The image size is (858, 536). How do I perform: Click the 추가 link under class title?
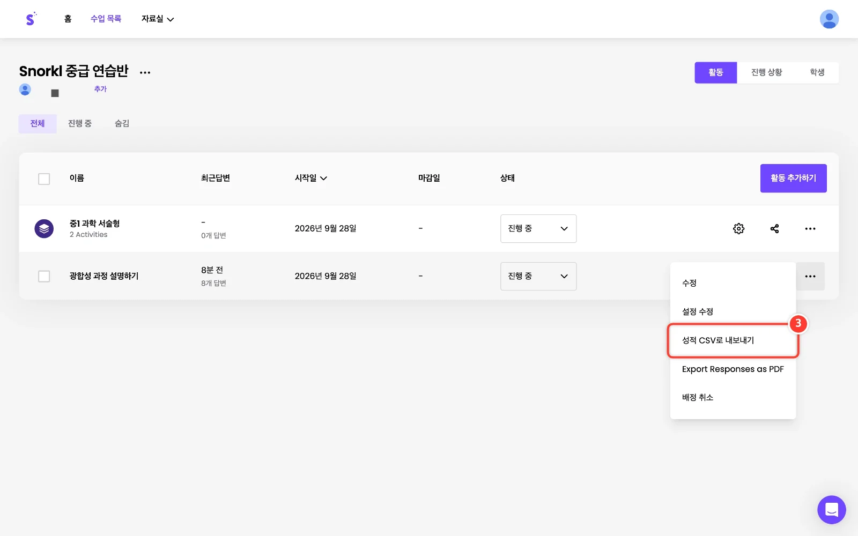click(x=100, y=89)
